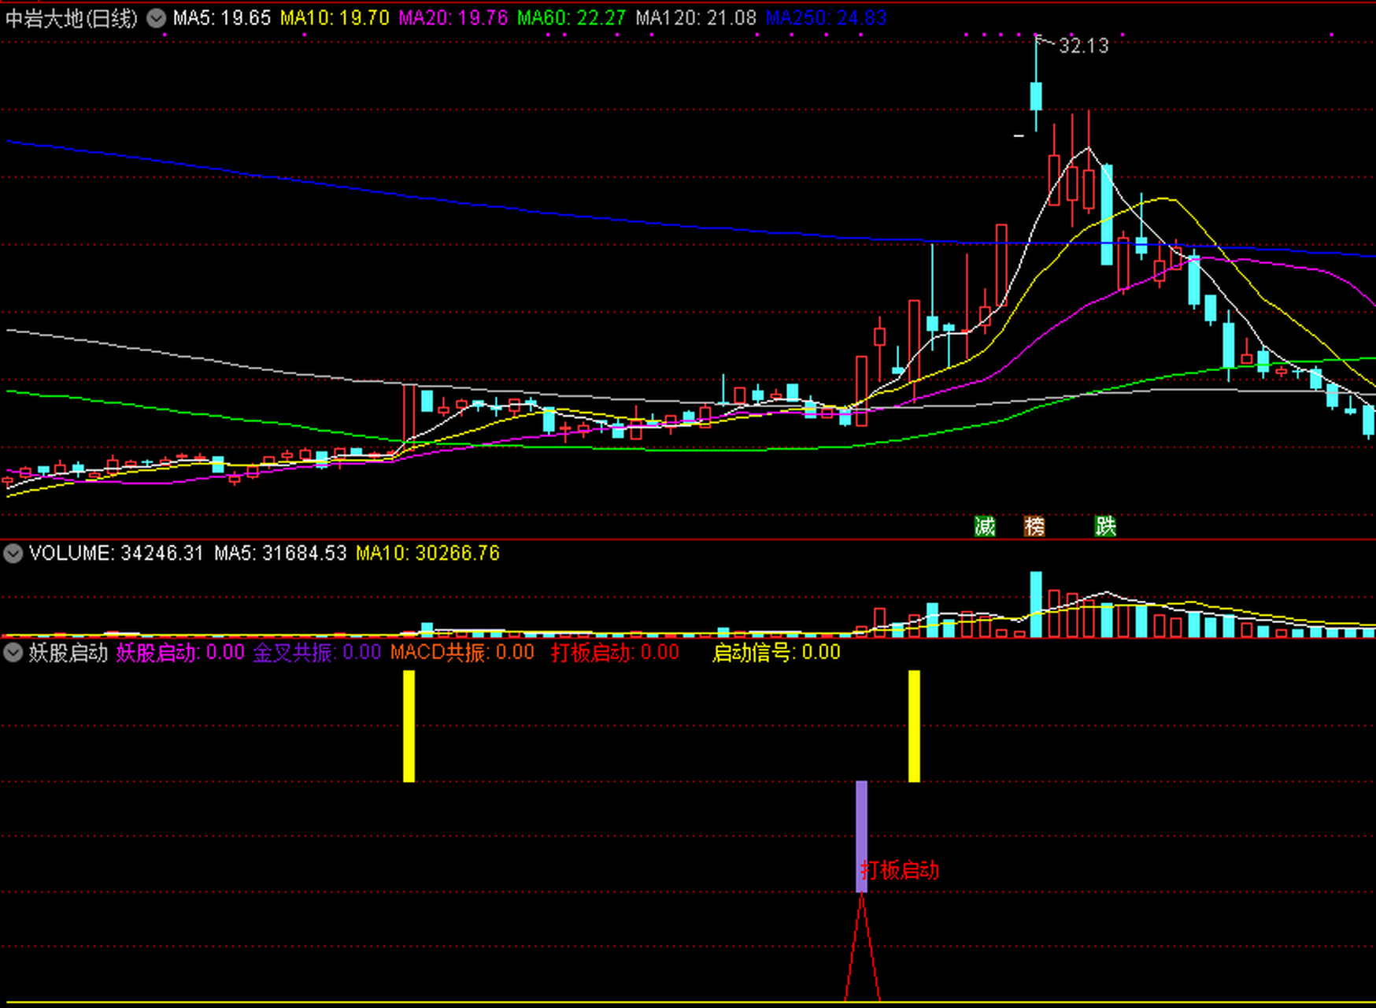This screenshot has width=1376, height=1008.
Task: Click the red 打板启动 annotation text
Action: click(x=900, y=870)
